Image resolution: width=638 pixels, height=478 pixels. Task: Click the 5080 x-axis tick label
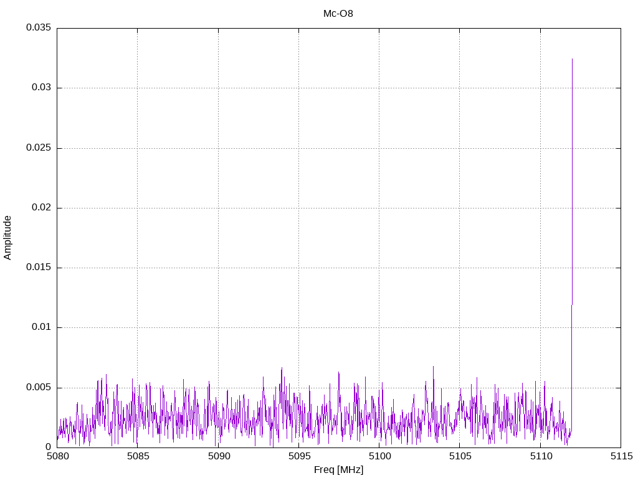point(57,457)
